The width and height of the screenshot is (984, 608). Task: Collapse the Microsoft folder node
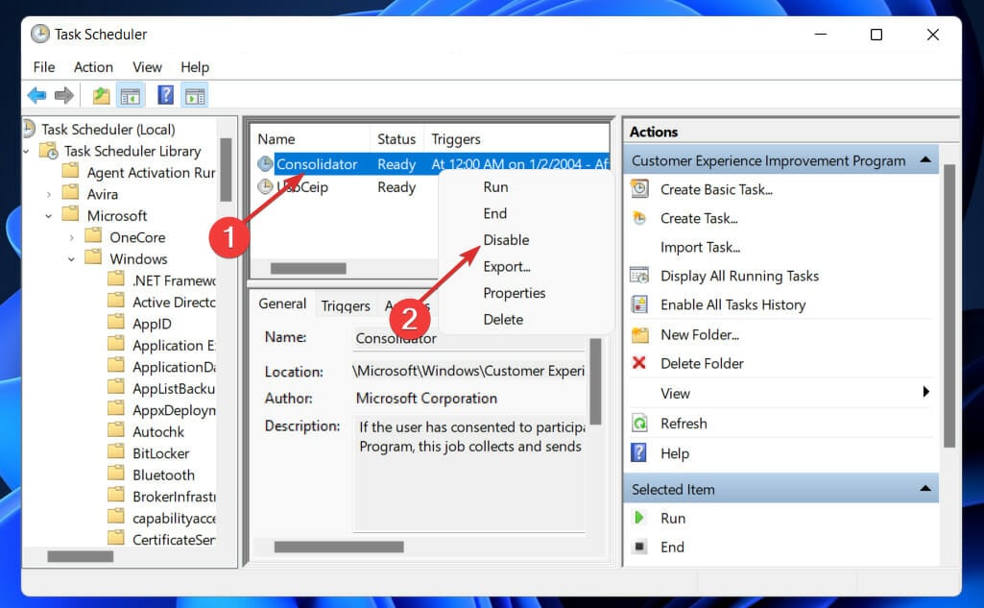(48, 216)
